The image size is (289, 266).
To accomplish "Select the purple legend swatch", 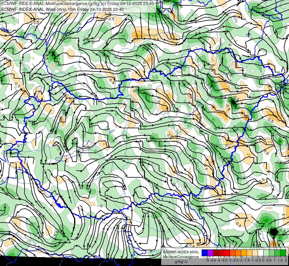I will click(x=210, y=253).
